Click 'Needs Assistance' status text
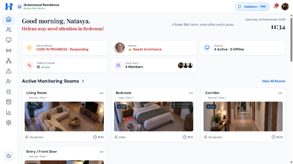 click(x=147, y=49)
